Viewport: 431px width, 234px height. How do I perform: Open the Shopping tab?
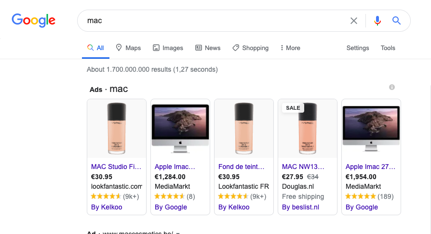point(250,48)
